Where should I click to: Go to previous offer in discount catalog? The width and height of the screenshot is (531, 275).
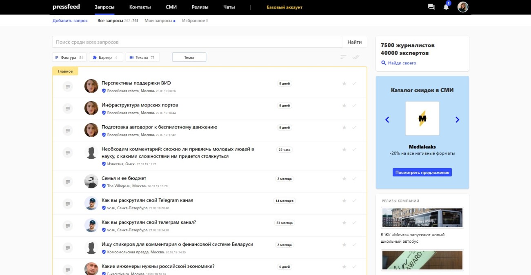[387, 120]
